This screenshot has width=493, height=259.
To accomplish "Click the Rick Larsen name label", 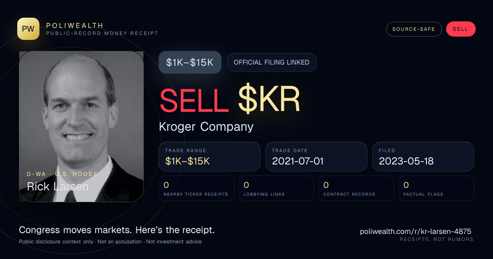I will [x=58, y=186].
